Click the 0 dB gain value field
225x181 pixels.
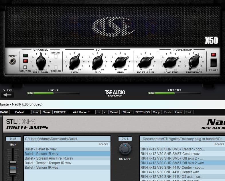[x=13, y=139]
